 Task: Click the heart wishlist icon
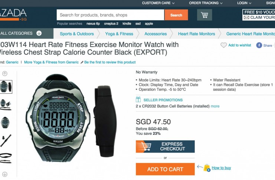pyautogui.click(x=223, y=45)
